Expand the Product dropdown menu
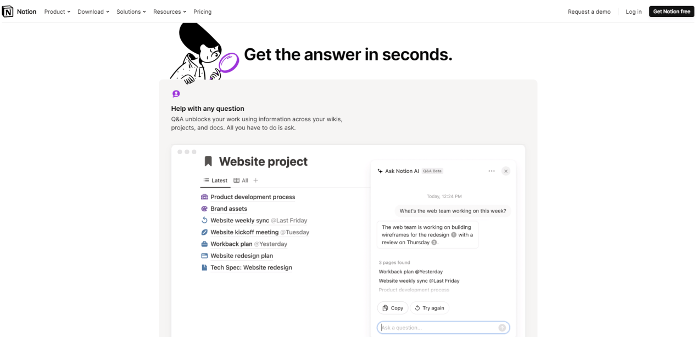 tap(57, 12)
